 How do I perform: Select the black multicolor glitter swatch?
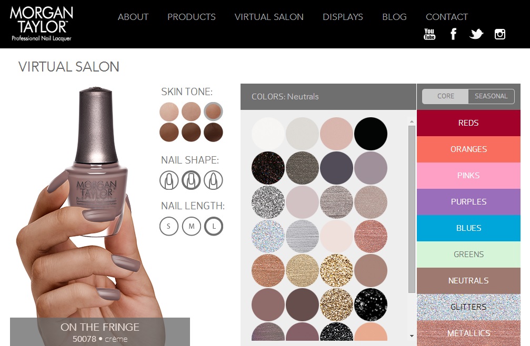pos(268,168)
